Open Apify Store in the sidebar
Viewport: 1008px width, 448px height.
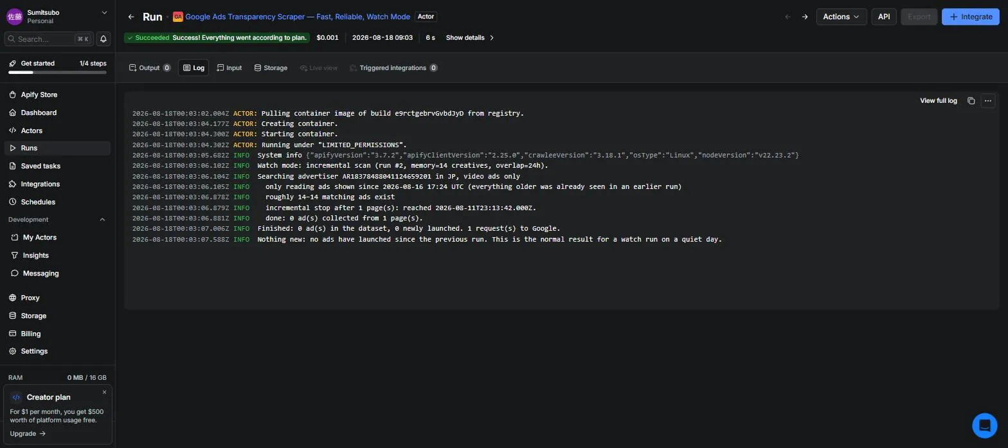pyautogui.click(x=57, y=94)
